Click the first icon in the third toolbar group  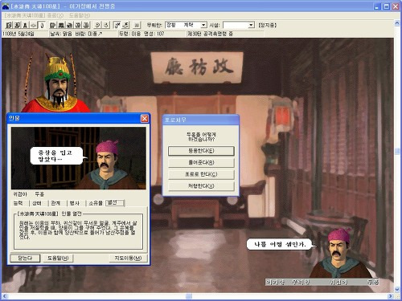[98, 25]
